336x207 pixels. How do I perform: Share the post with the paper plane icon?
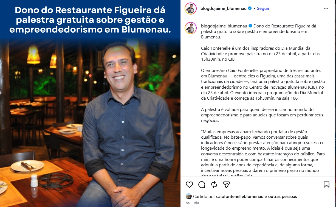pos(226,184)
